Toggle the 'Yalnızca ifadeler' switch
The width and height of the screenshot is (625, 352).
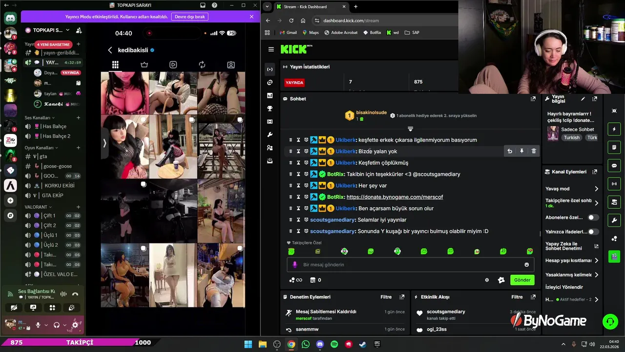point(593,232)
